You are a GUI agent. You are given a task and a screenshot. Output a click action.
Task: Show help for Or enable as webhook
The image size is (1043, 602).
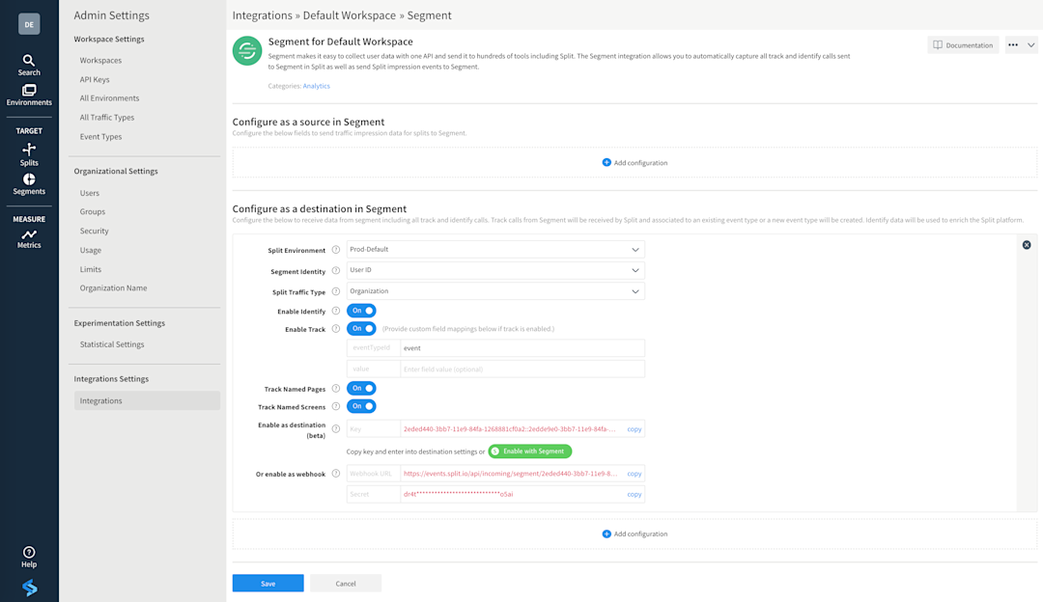pyautogui.click(x=336, y=473)
